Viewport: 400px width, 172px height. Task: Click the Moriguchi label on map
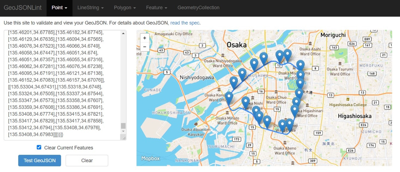pos(333,35)
